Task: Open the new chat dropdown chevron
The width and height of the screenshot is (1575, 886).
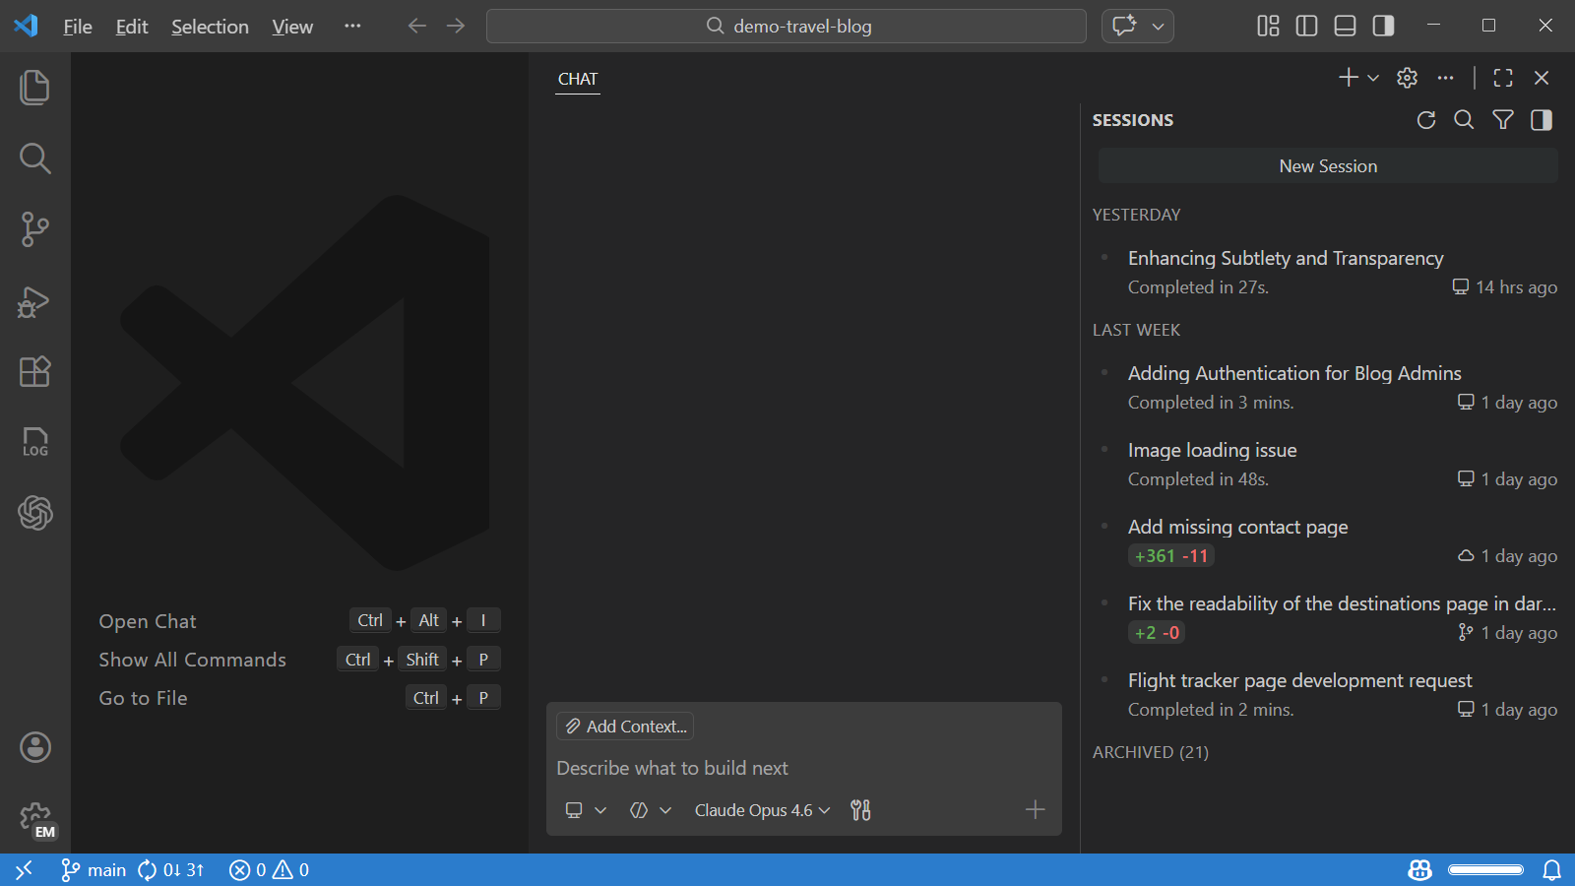Action: 1371,78
